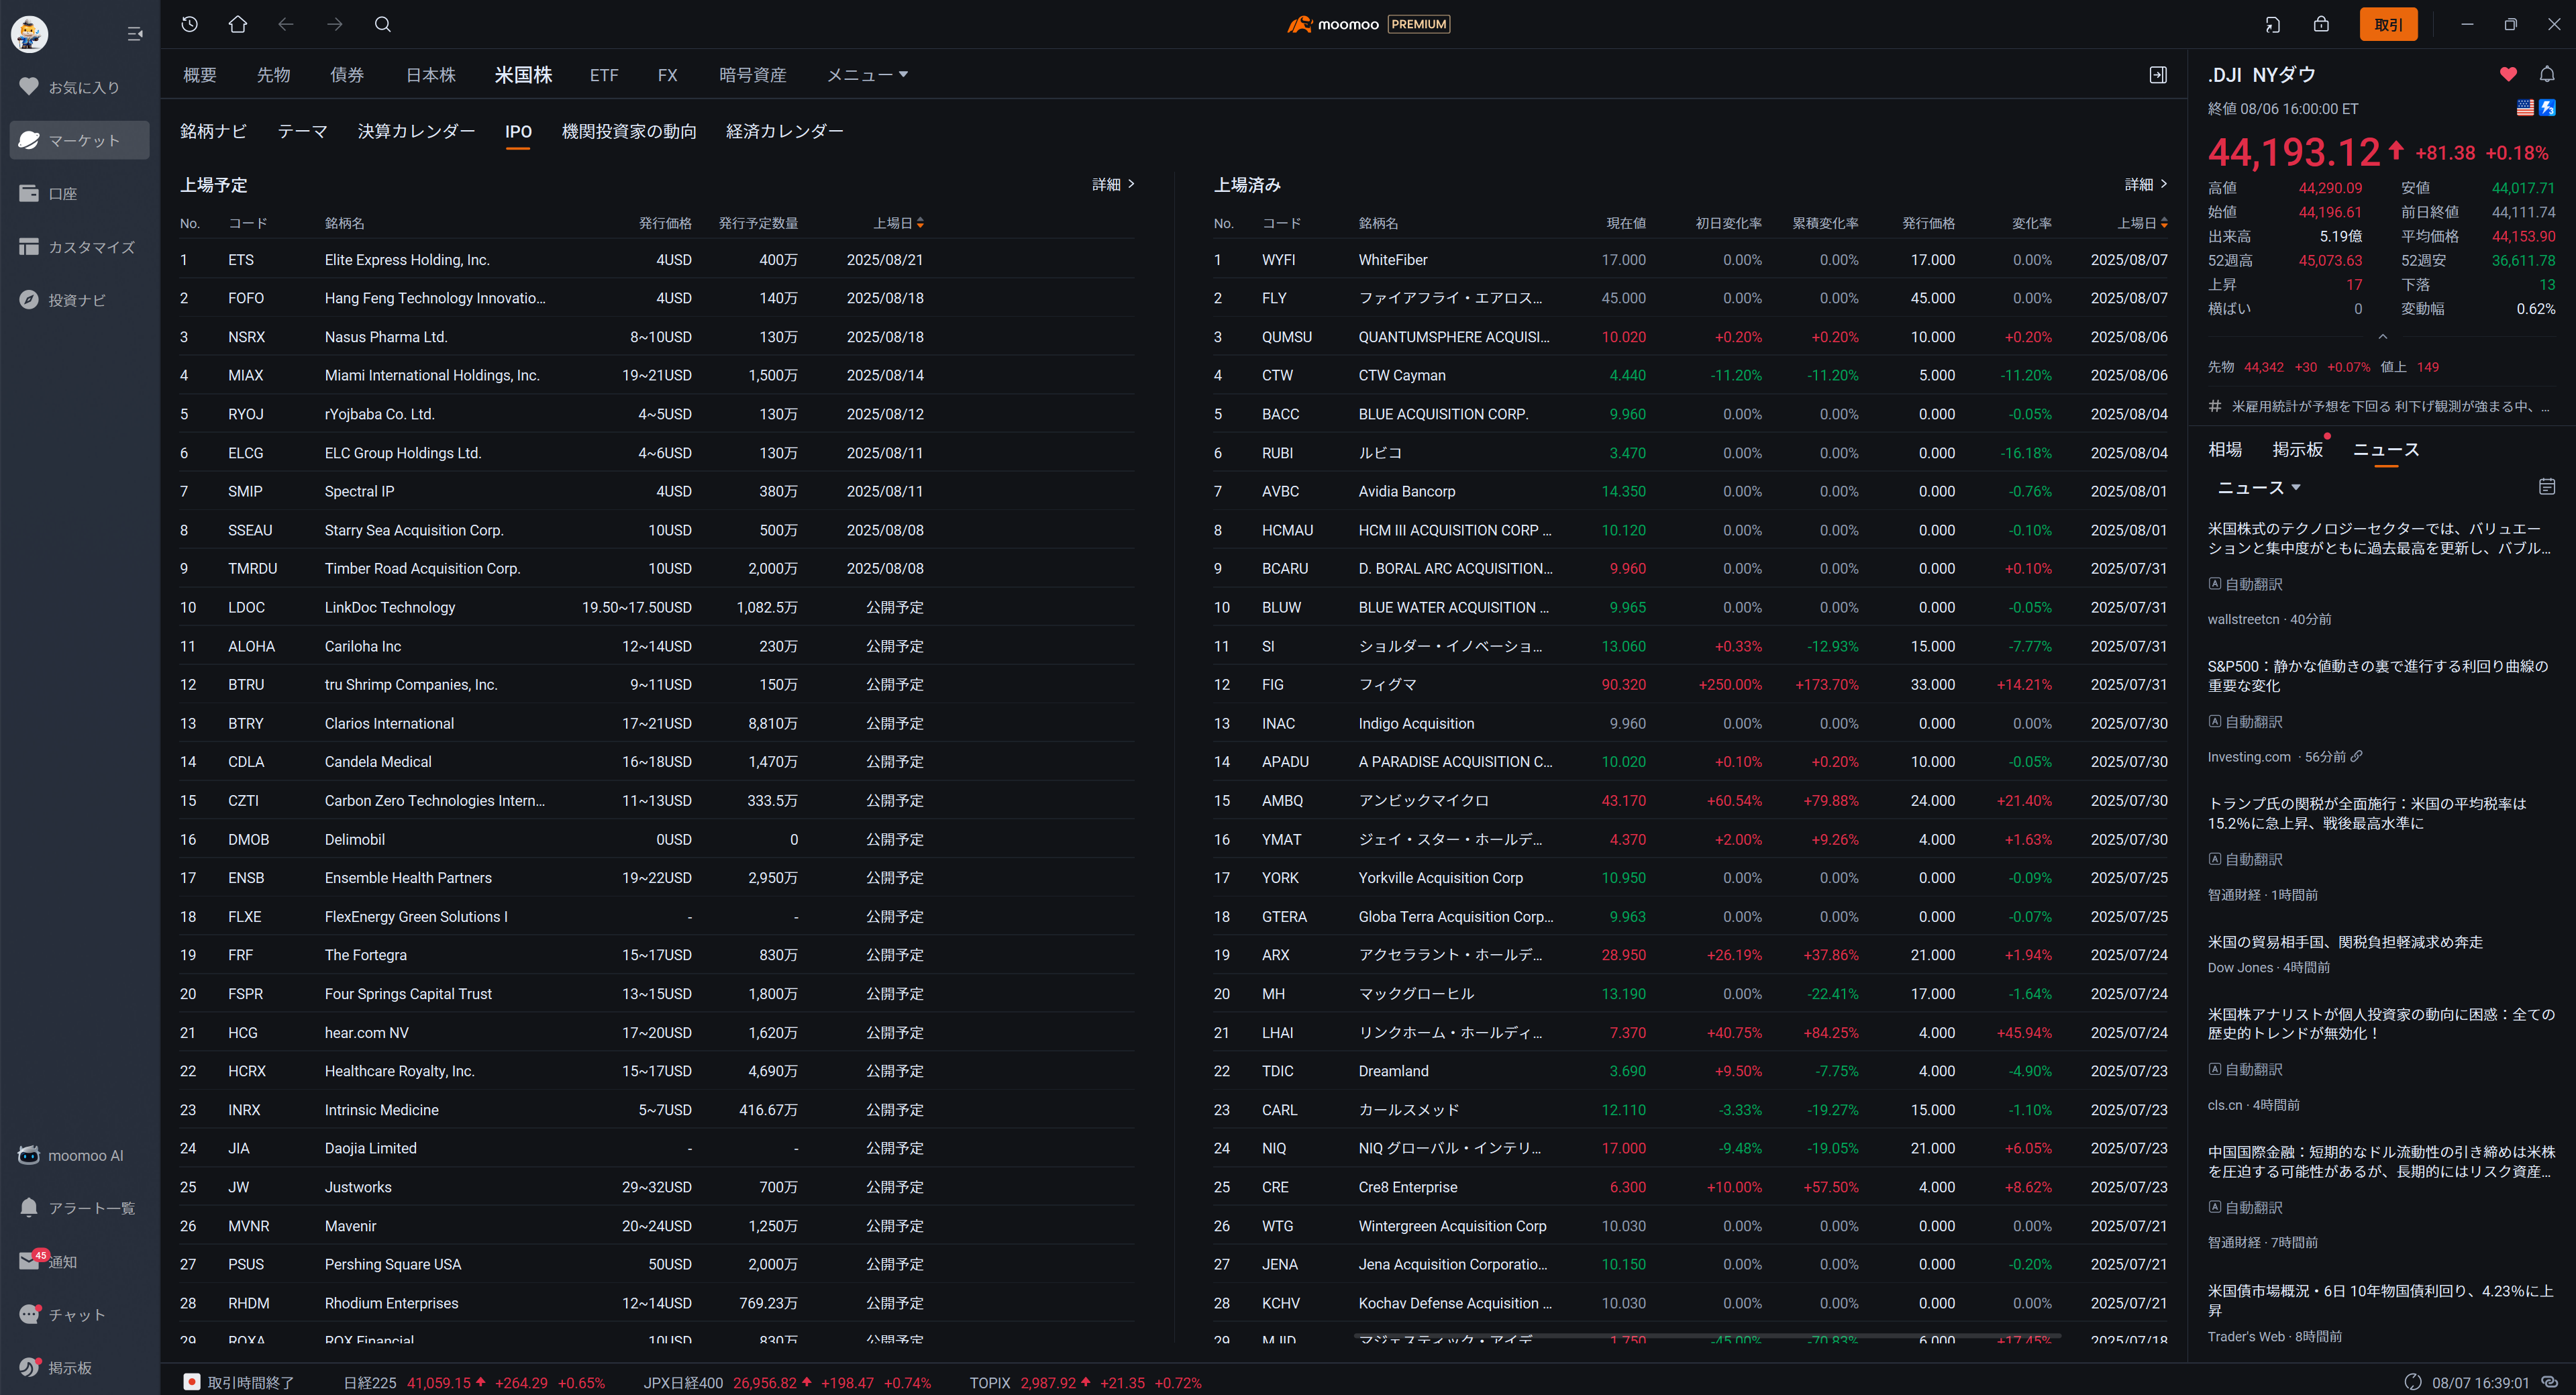Select the 掲示板 tab next to 相場
Image resolution: width=2576 pixels, height=1395 pixels.
coord(2297,449)
